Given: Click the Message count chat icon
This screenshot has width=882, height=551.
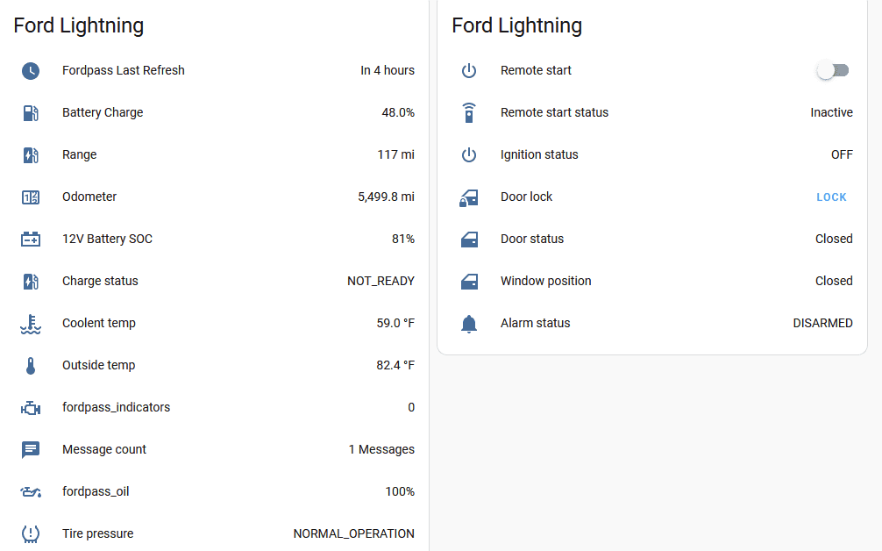Looking at the screenshot, I should click(31, 450).
